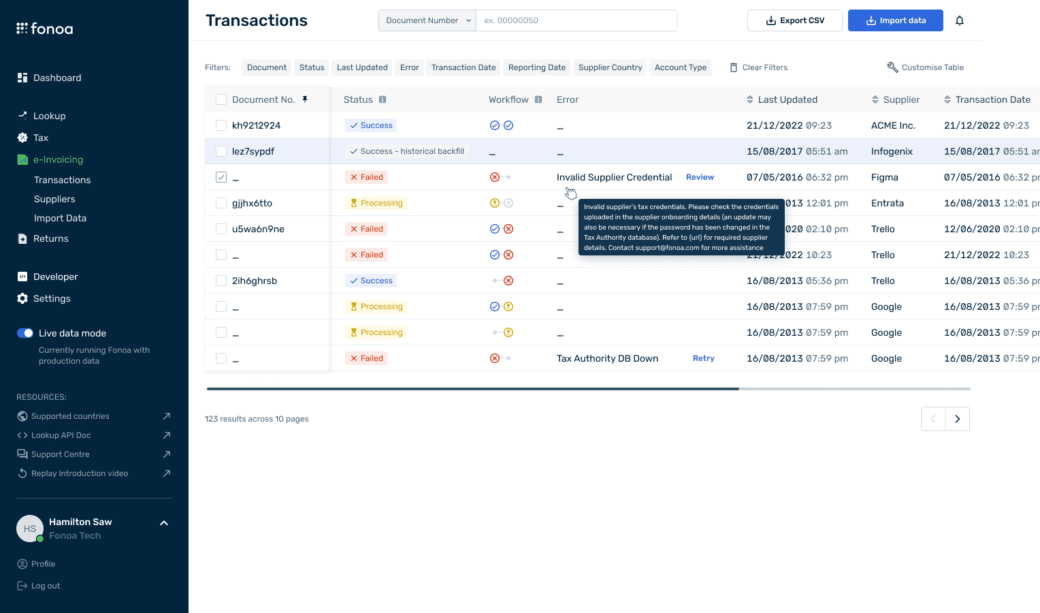This screenshot has height=613, width=1040.
Task: Check the checkbox for lez7sypdf
Action: click(x=221, y=151)
